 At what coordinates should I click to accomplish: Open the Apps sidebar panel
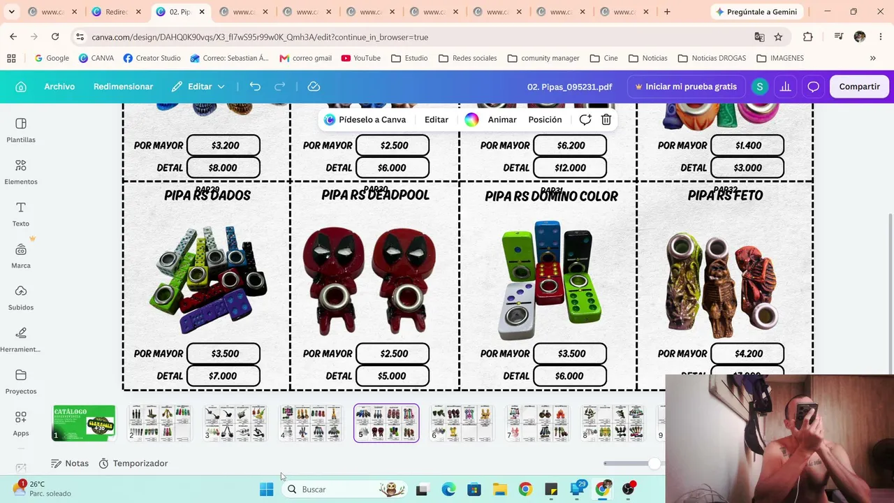(x=21, y=423)
